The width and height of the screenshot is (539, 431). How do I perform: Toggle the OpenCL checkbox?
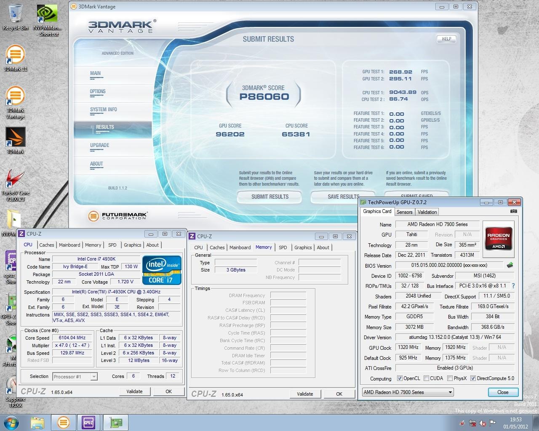point(400,378)
